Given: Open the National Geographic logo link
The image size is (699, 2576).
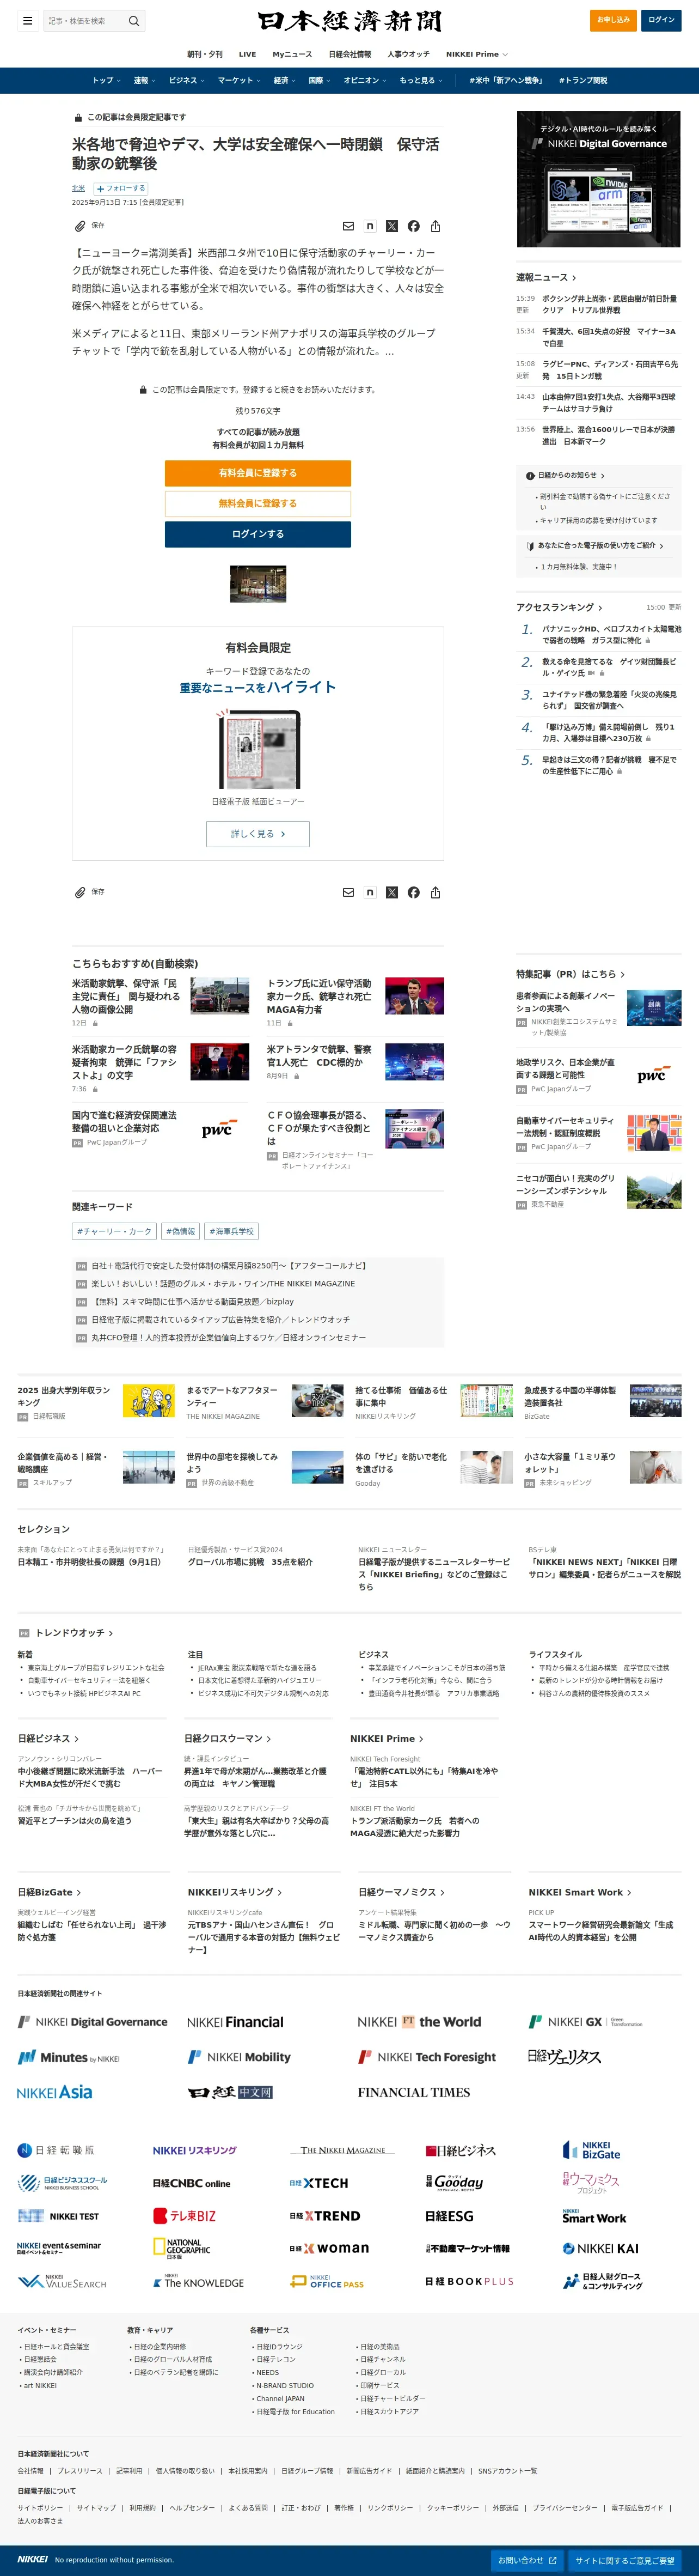Looking at the screenshot, I should click(182, 2248).
